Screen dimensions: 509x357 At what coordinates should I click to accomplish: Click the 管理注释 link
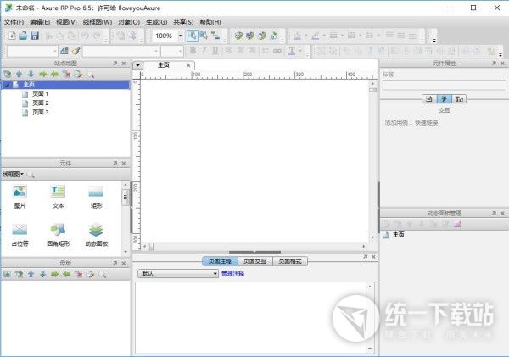[232, 273]
